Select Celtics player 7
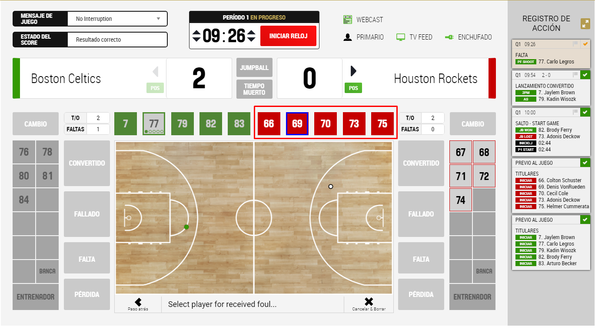 point(126,124)
